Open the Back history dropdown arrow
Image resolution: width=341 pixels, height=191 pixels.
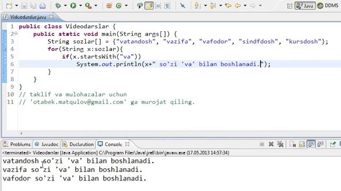point(245,6)
